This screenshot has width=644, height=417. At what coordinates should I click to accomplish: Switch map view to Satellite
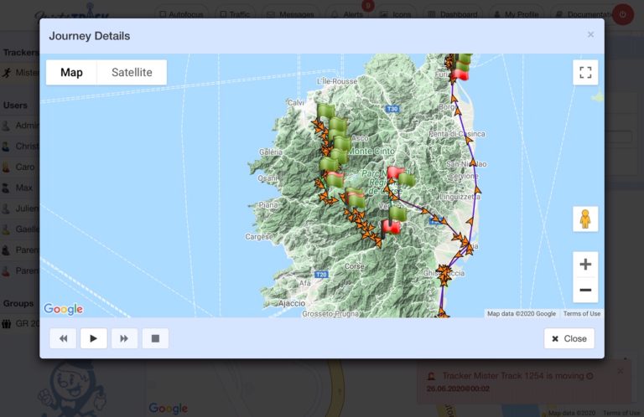coord(132,73)
